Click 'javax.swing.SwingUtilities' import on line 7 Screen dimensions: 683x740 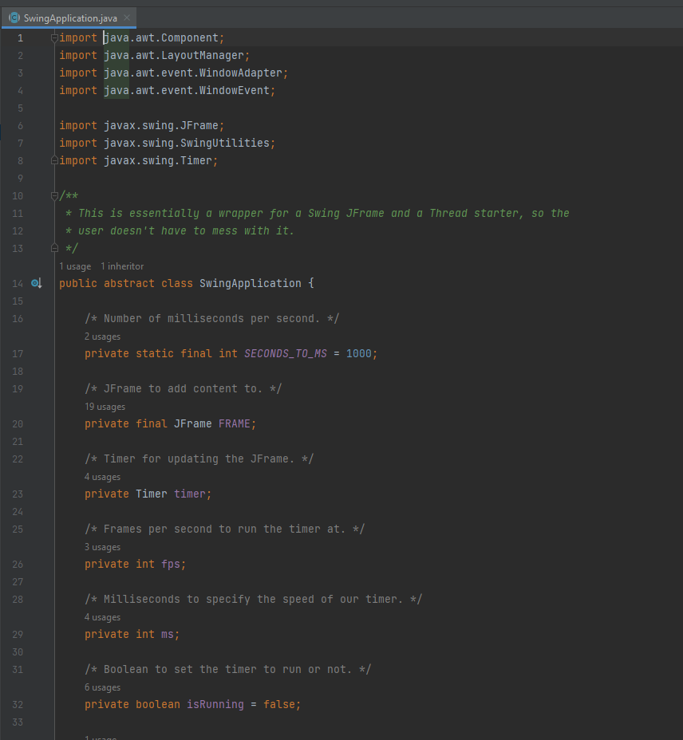(x=187, y=143)
